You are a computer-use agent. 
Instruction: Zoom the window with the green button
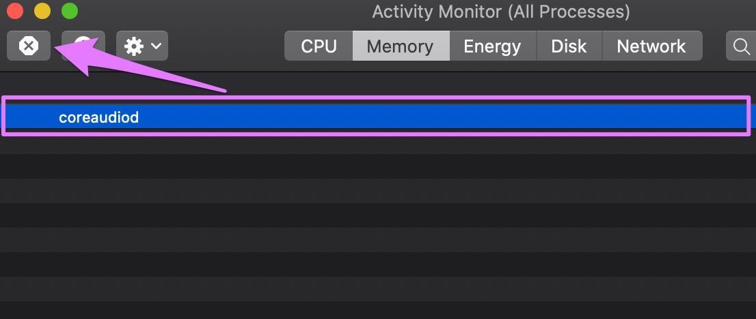tap(70, 11)
